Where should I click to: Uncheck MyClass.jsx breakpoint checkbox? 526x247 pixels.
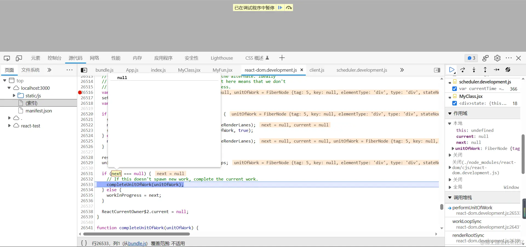pyautogui.click(x=454, y=103)
